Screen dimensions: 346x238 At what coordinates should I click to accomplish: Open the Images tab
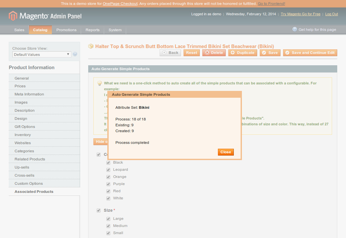[44, 102]
